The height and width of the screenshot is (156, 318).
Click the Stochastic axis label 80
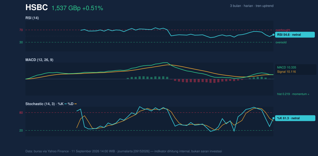tap(21, 113)
